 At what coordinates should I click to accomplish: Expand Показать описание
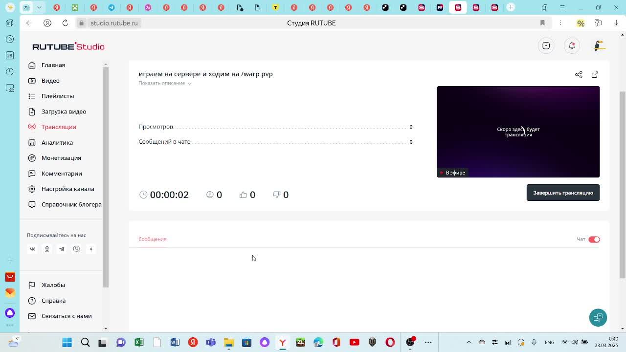(165, 83)
